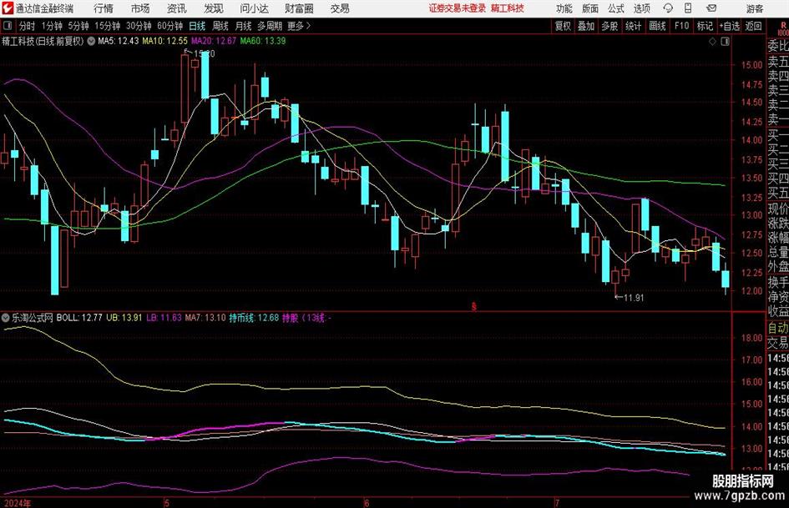Screen dimensions: 789x508
Task: Add stock via +自选 button
Action: pos(730,26)
